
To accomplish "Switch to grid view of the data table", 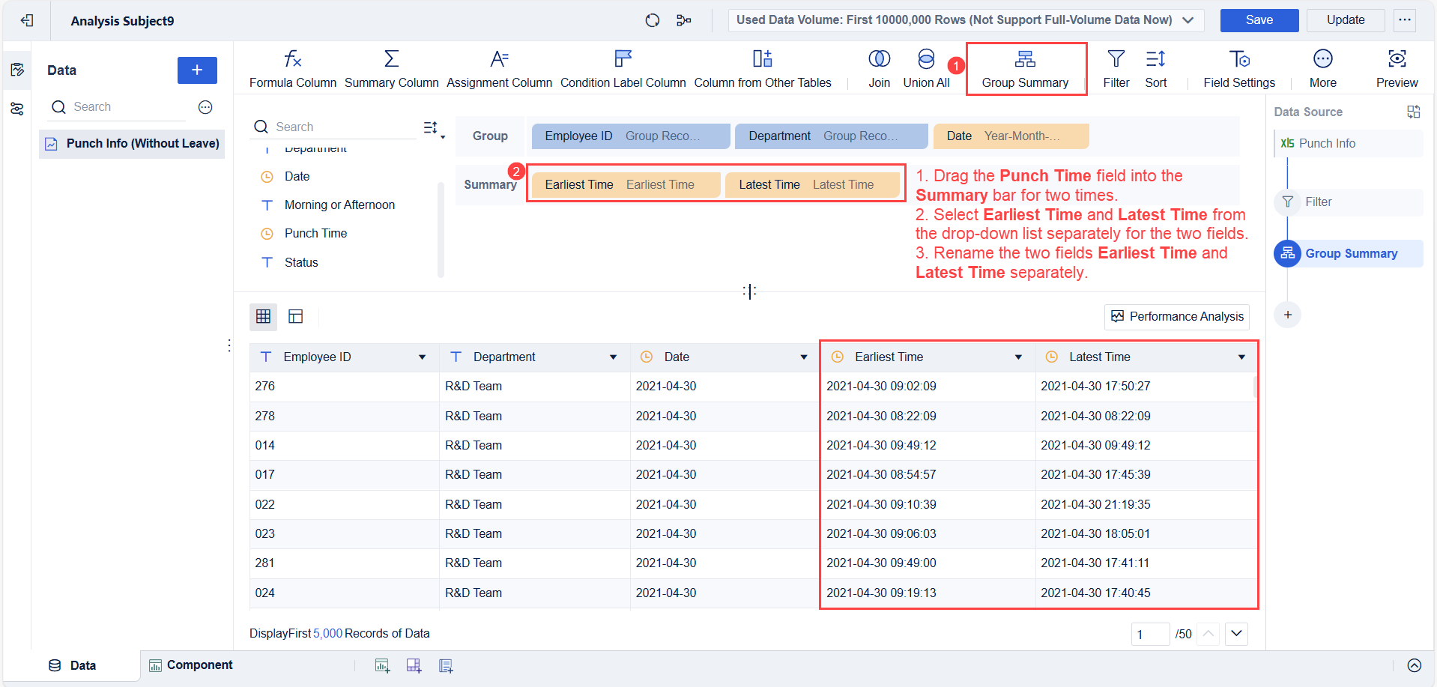I will [x=263, y=316].
